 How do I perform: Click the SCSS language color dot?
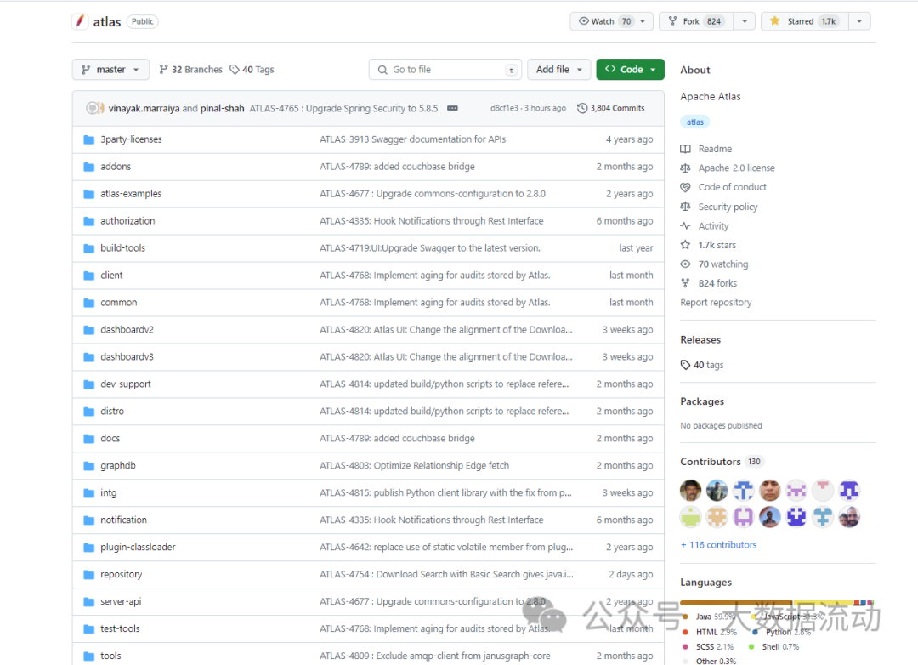686,647
